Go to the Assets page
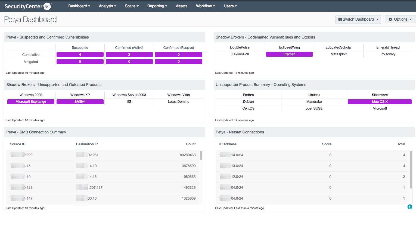This screenshot has height=243, width=416. pyautogui.click(x=182, y=6)
